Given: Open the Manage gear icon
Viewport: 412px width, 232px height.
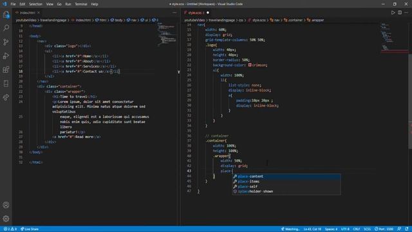Looking at the screenshot, I should click(x=6, y=218).
